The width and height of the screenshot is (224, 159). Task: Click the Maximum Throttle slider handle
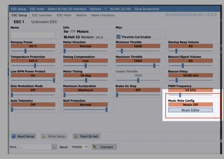pos(154,66)
